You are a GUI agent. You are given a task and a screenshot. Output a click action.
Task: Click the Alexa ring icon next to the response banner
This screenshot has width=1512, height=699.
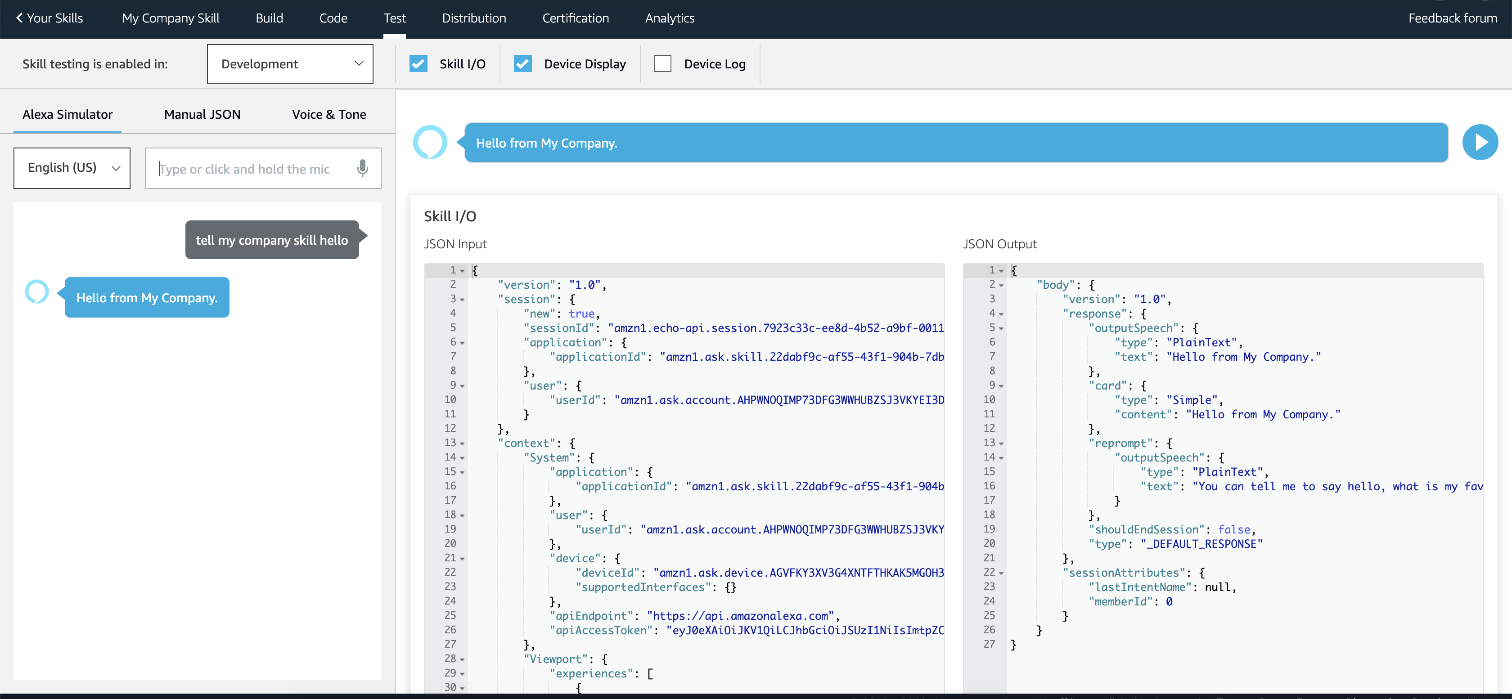tap(430, 142)
